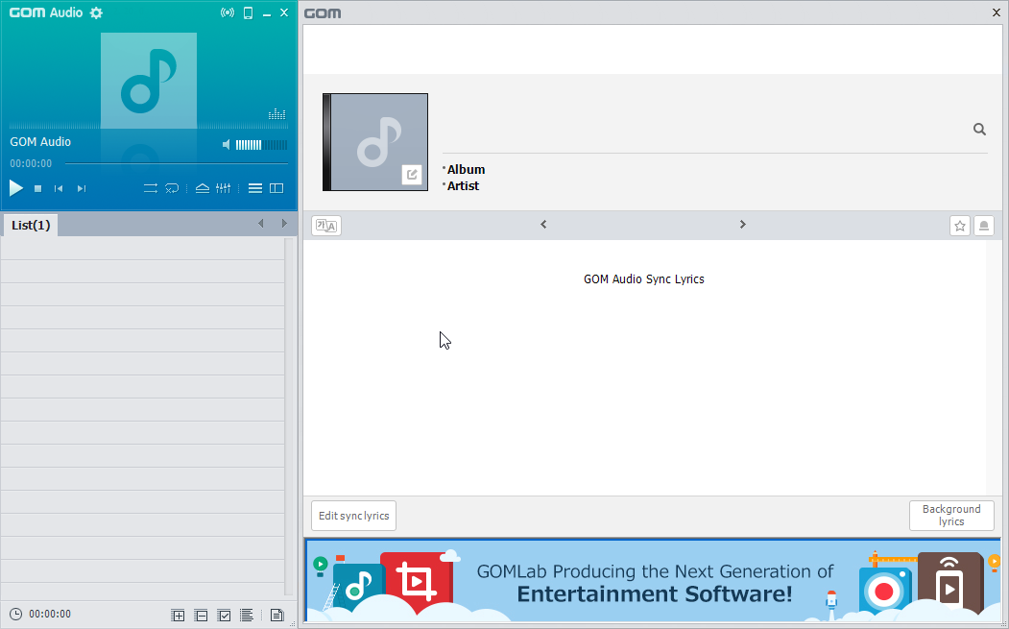The image size is (1009, 629).
Task: Click the Edit sync lyrics button
Action: pyautogui.click(x=353, y=516)
